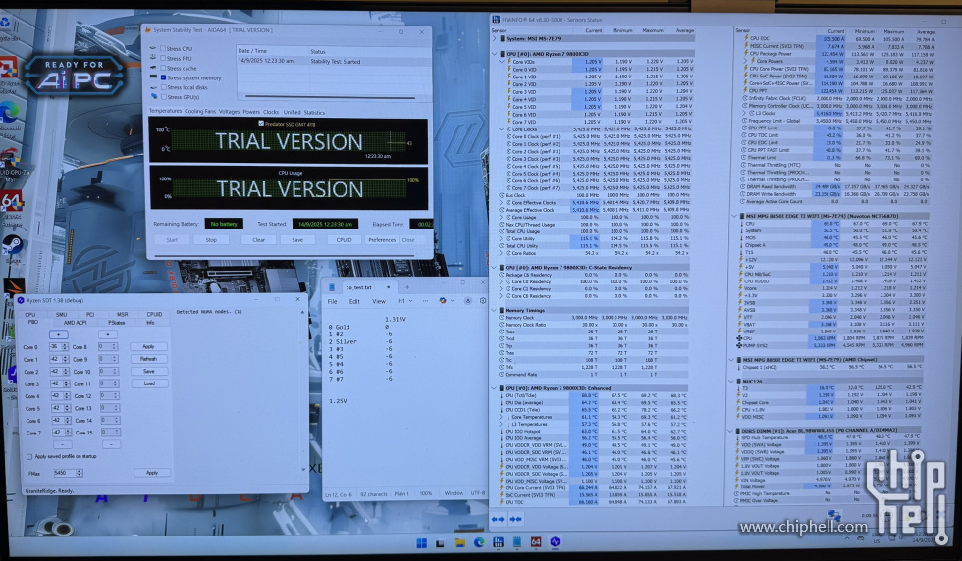This screenshot has height=561, width=962.
Task: Enable Stress GPU(s) checkbox
Action: pyautogui.click(x=163, y=97)
